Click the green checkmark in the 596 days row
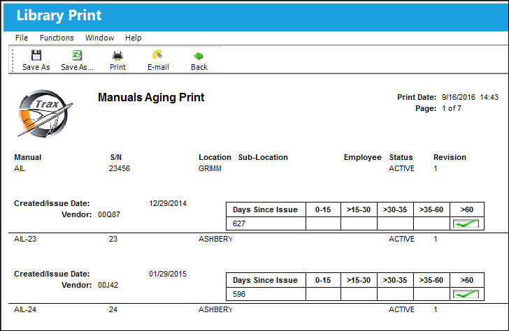This screenshot has width=509, height=331. (x=466, y=294)
